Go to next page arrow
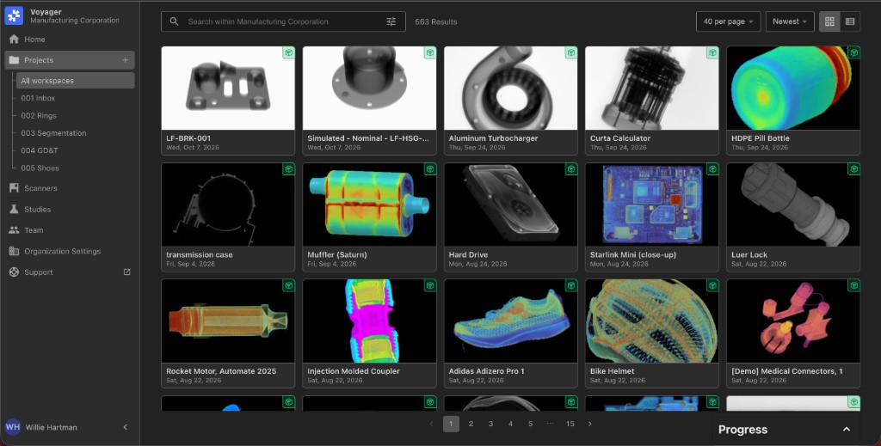The height and width of the screenshot is (446, 881). coord(590,425)
